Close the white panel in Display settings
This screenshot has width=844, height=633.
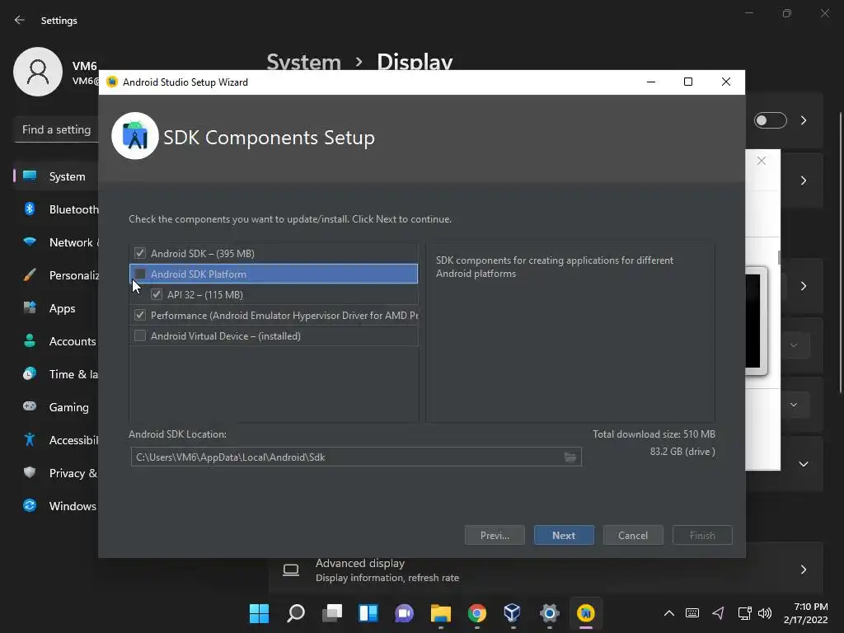point(761,161)
